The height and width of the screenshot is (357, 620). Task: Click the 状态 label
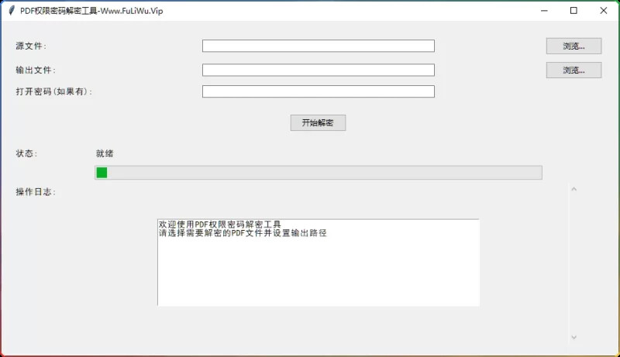(26, 153)
